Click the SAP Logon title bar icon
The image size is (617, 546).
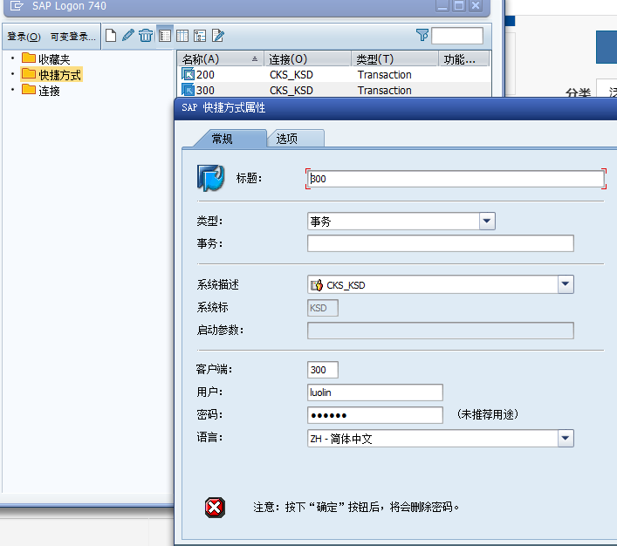click(16, 5)
